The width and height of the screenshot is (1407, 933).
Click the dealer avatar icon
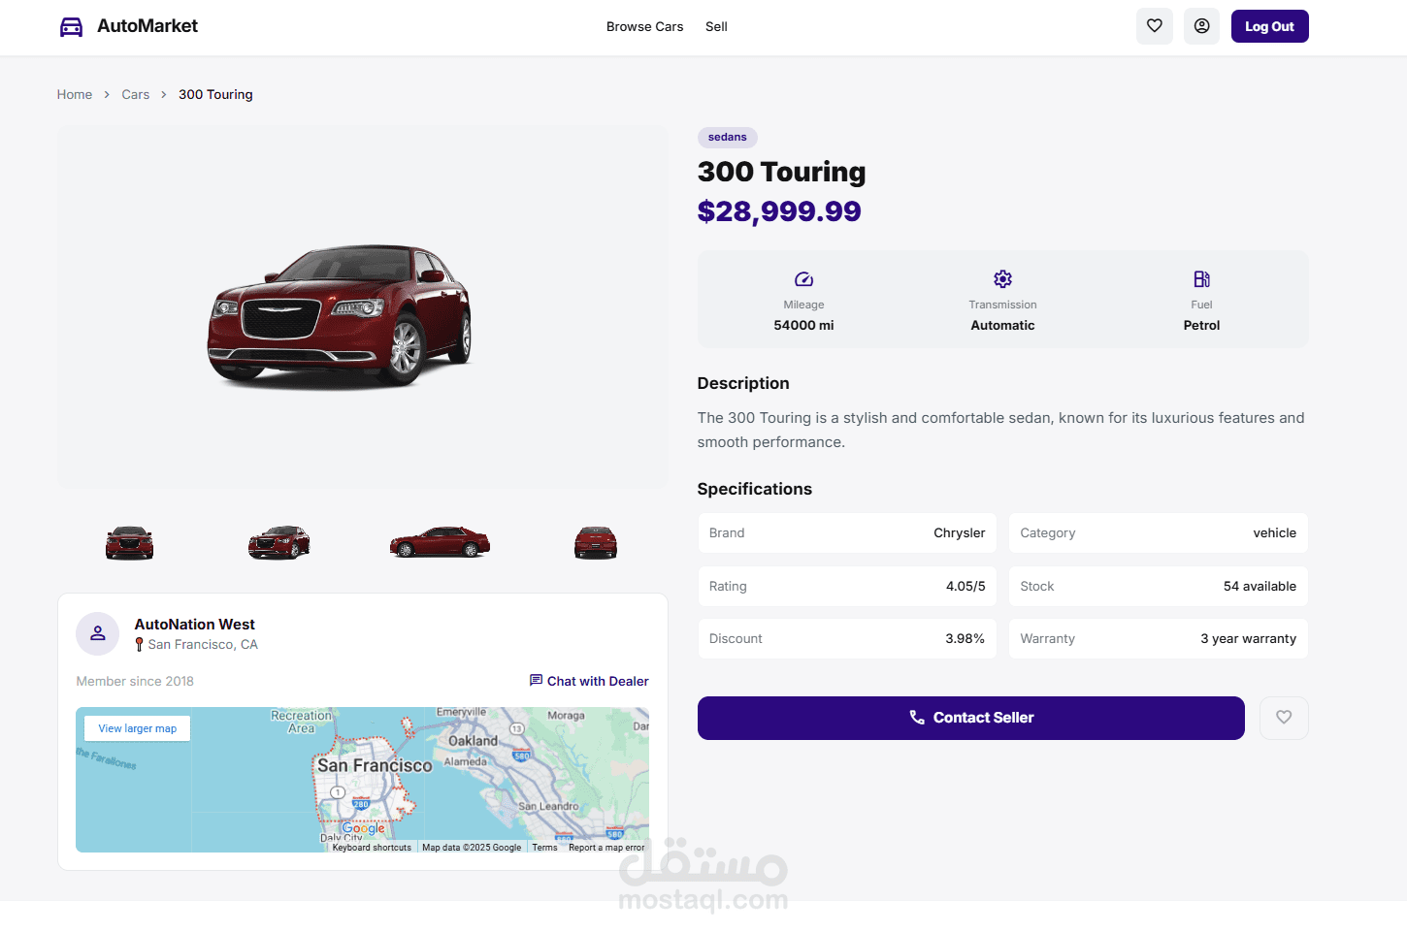(x=98, y=633)
